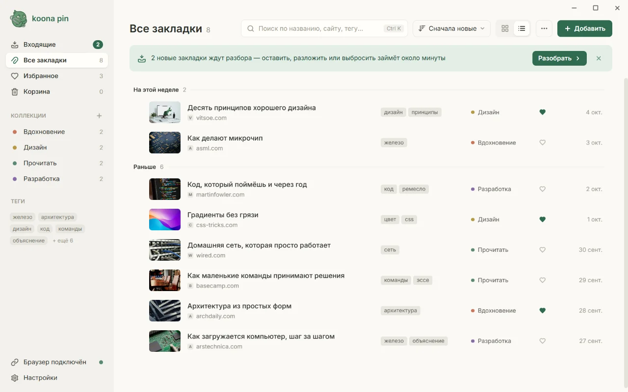This screenshot has height=392, width=628.
Task: Switch to grid view layout
Action: click(x=505, y=28)
